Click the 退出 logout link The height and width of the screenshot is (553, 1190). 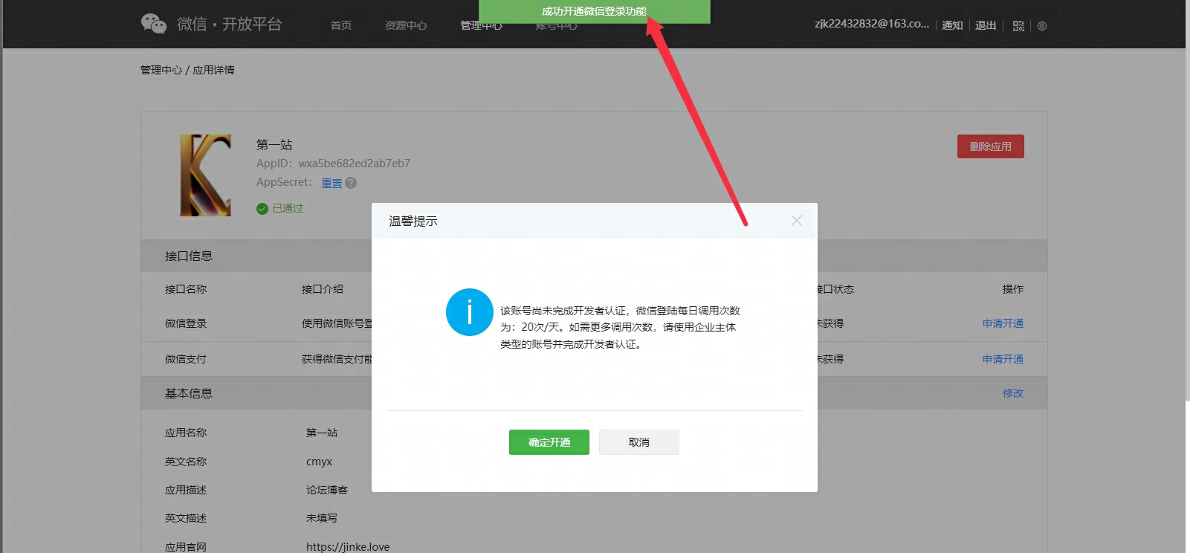[x=986, y=25]
